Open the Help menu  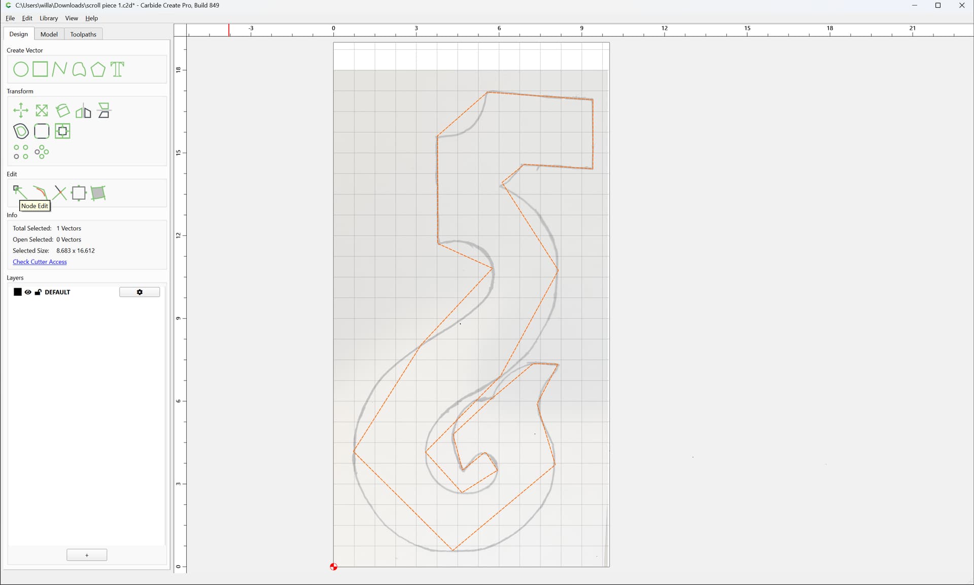(91, 18)
